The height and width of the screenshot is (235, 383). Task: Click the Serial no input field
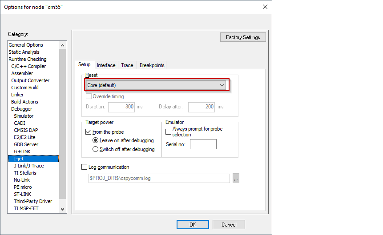[203, 144]
